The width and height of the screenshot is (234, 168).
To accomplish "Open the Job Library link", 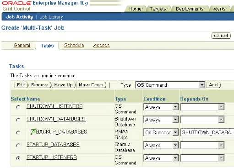I will [x=51, y=17].
